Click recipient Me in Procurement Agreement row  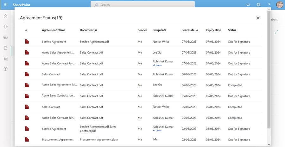(x=155, y=139)
